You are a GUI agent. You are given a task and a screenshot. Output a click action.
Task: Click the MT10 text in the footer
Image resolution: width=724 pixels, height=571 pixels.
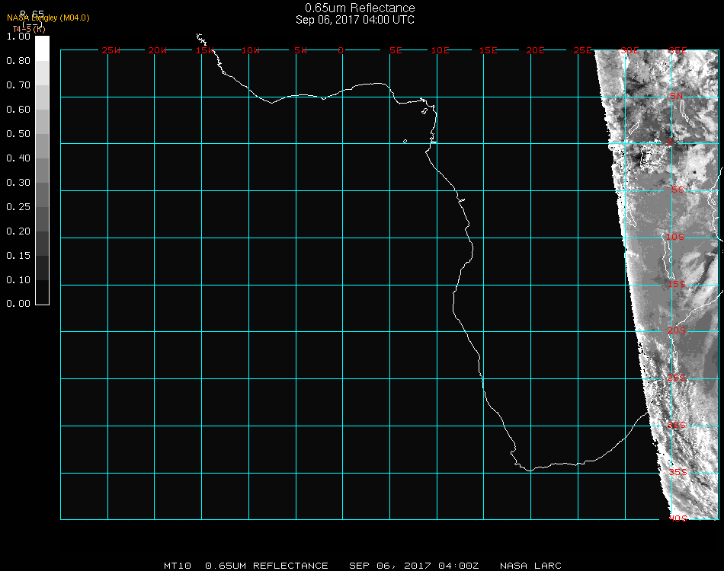pyautogui.click(x=177, y=566)
